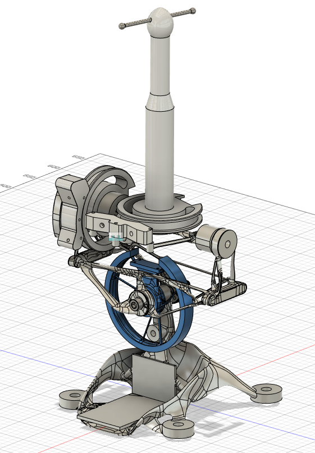Select the thick lower column cylinder
Viewport: 315px width, 453px height.
(x=160, y=157)
